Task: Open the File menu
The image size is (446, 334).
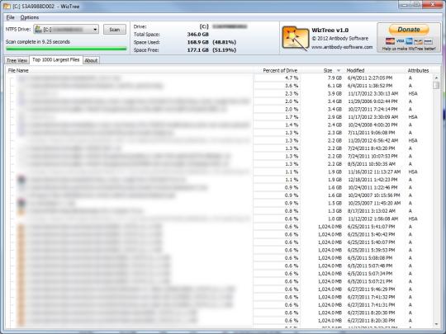Action: tap(10, 17)
